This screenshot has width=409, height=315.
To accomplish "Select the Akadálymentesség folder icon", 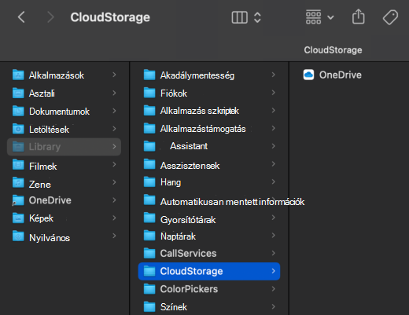I will click(x=149, y=75).
